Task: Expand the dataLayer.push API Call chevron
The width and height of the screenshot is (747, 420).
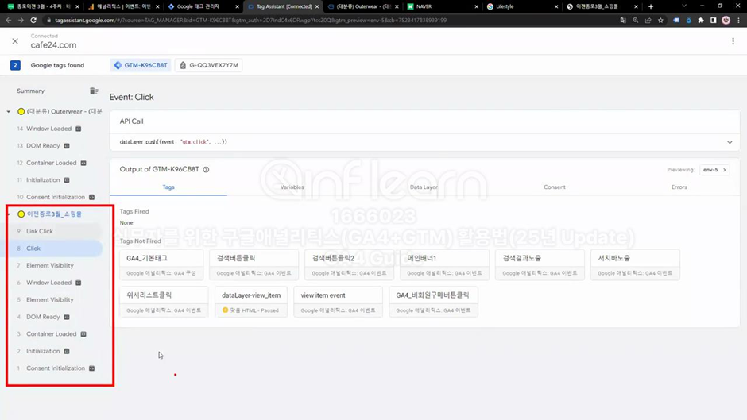Action: 730,142
